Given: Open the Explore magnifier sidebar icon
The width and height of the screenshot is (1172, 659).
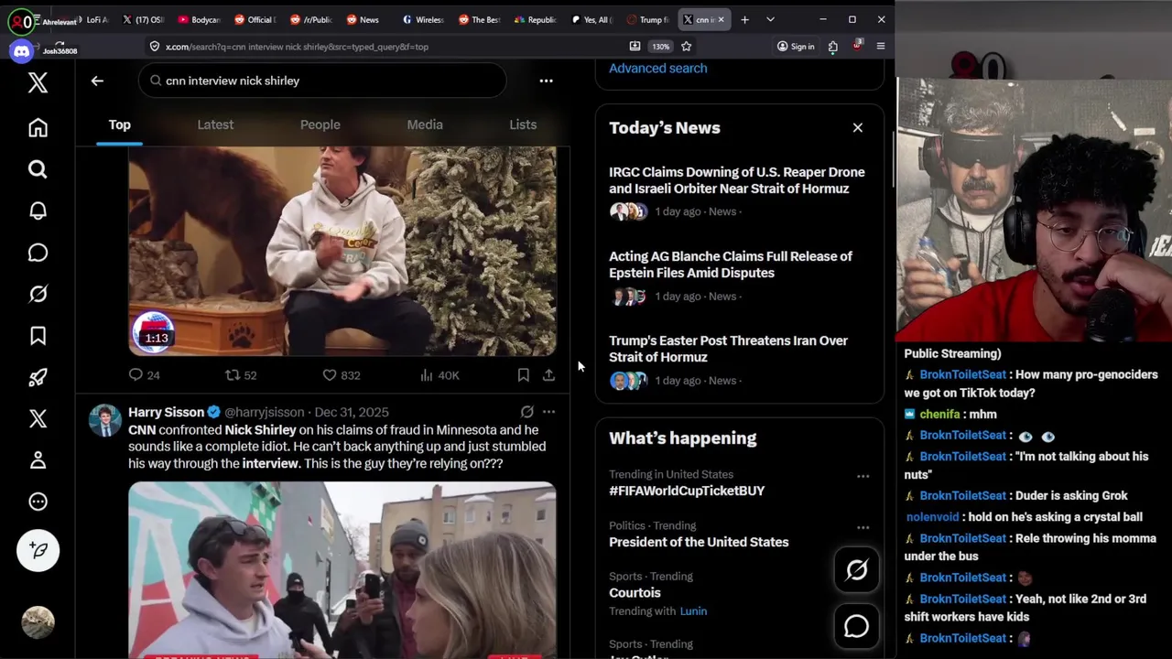Looking at the screenshot, I should click(38, 169).
